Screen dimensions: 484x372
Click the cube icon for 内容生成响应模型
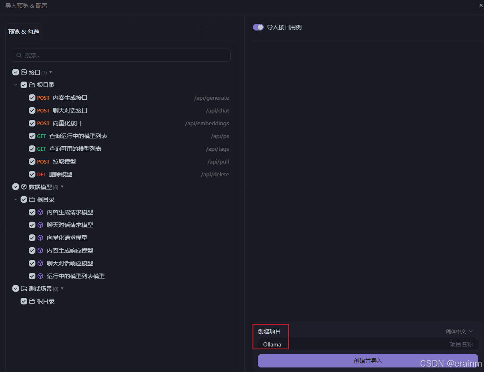(x=40, y=250)
